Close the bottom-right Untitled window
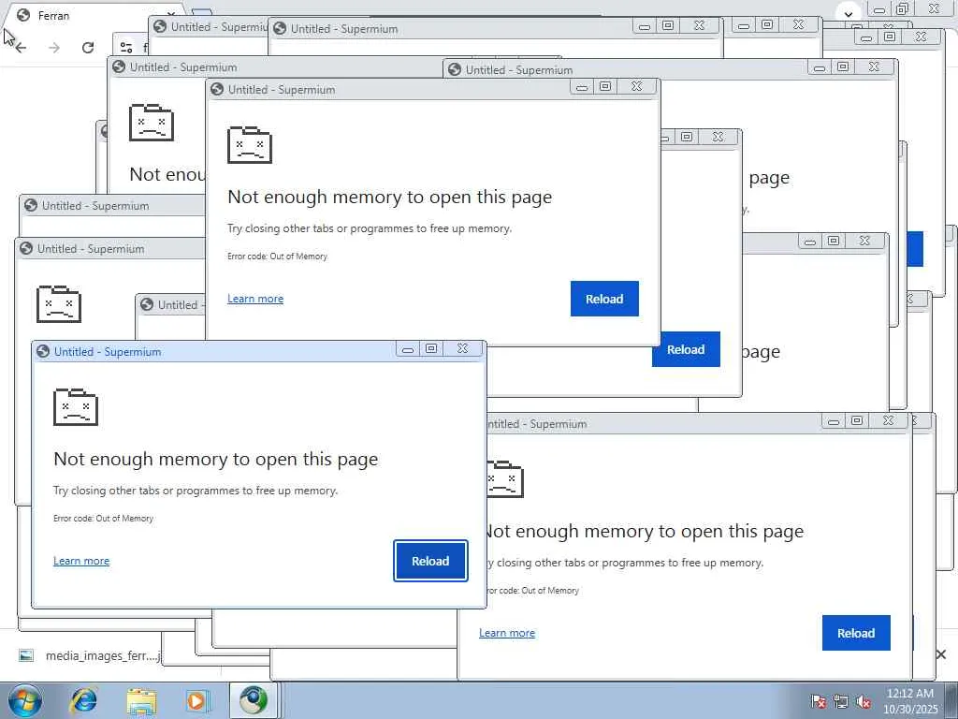The height and width of the screenshot is (719, 958). click(x=889, y=420)
